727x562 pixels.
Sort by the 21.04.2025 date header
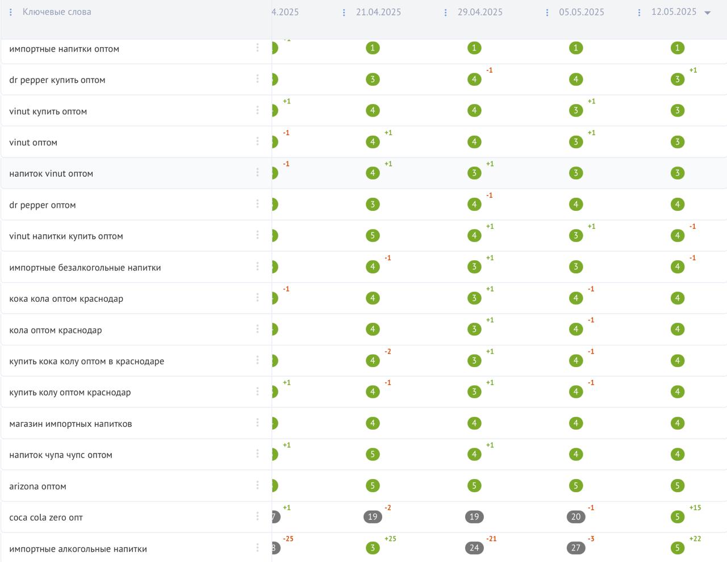coord(378,12)
